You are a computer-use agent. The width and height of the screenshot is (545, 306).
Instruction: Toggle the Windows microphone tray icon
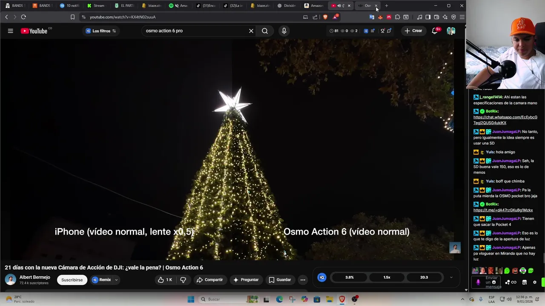pyautogui.click(x=481, y=299)
